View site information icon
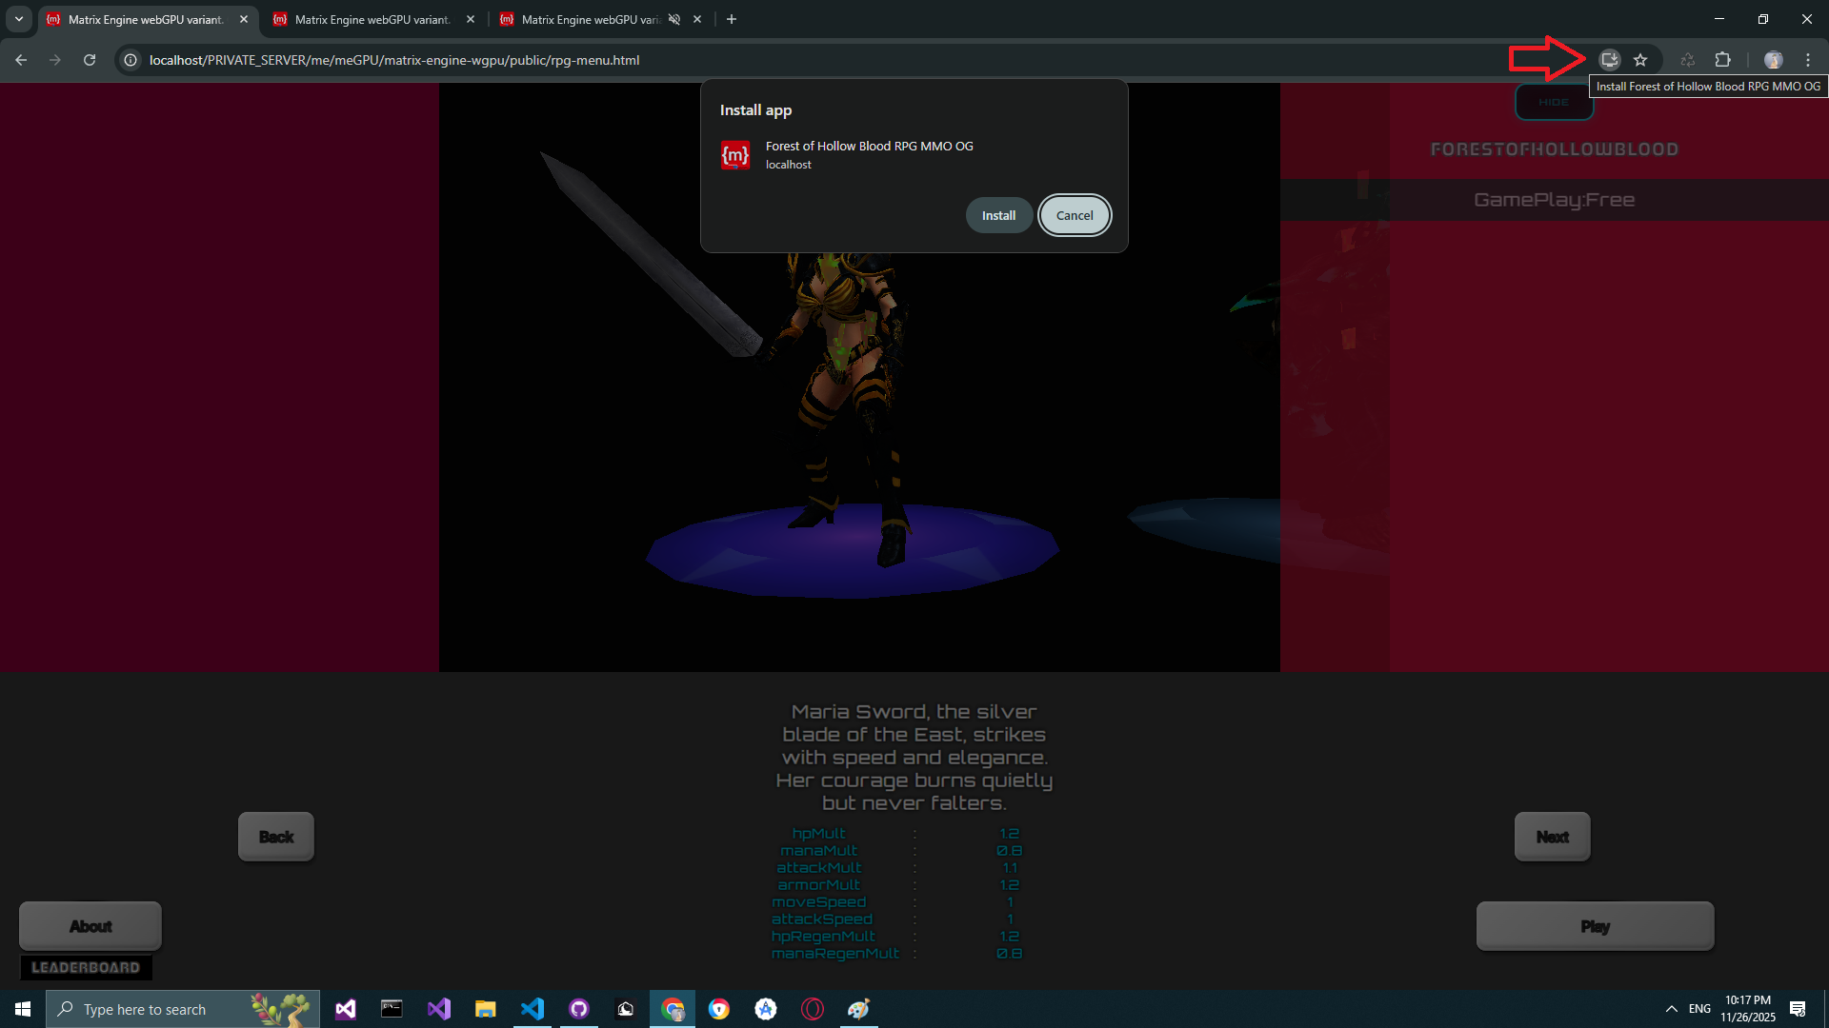Screen dimensions: 1829x1028 click(x=131, y=60)
